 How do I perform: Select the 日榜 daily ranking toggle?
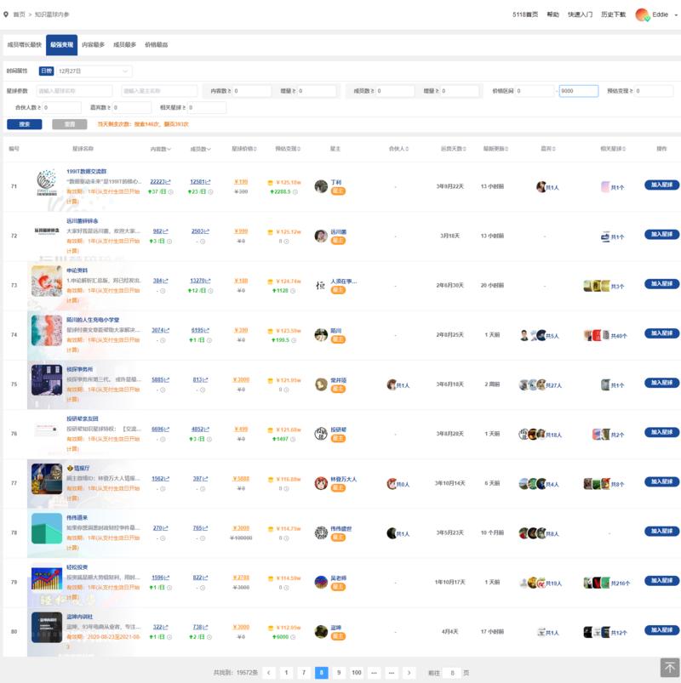click(46, 71)
